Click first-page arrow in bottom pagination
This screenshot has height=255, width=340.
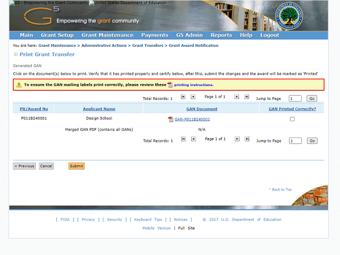click(x=183, y=139)
